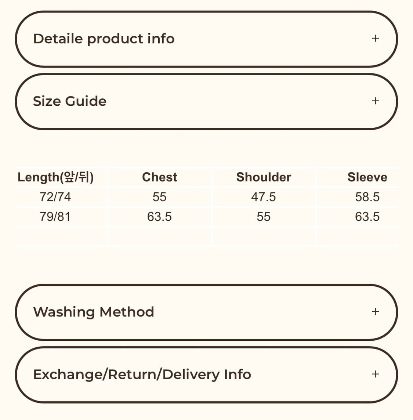Select the Chest column header
The height and width of the screenshot is (420, 413).
[x=159, y=177]
